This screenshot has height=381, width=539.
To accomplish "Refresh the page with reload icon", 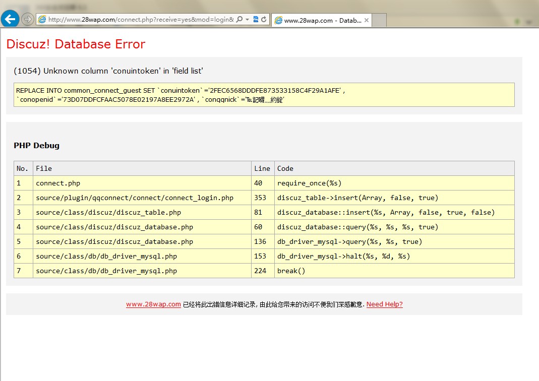I will (x=264, y=20).
